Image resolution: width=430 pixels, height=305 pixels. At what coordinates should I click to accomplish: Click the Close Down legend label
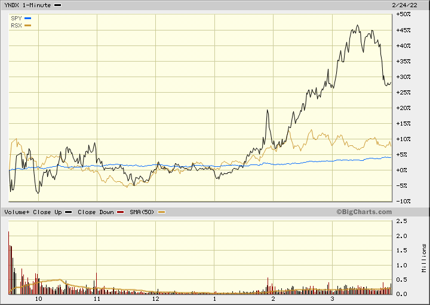(96, 212)
